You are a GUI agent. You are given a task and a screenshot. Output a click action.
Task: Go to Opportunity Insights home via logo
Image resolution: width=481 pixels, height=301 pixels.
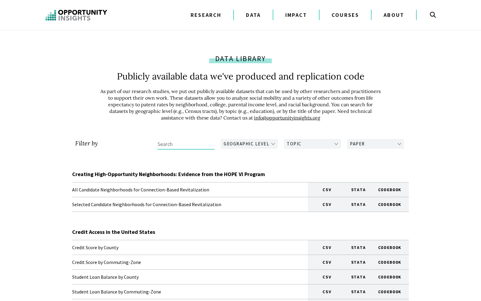(x=76, y=15)
